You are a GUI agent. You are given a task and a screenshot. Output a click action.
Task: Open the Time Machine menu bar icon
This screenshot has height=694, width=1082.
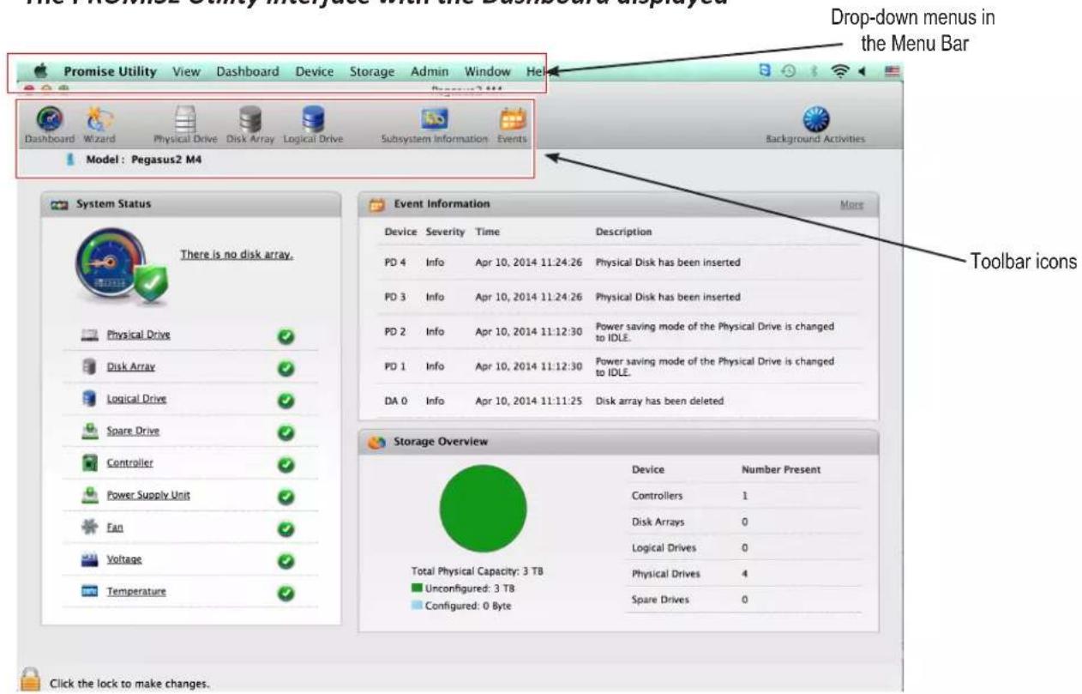click(x=787, y=73)
